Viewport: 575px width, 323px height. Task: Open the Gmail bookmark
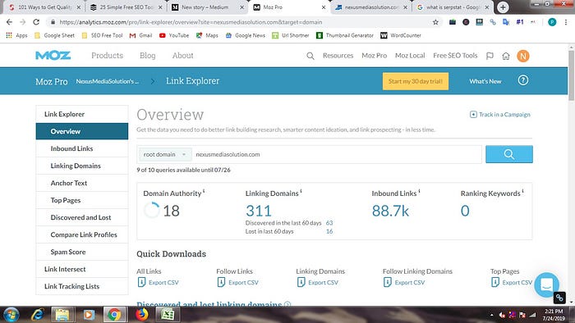click(x=140, y=35)
